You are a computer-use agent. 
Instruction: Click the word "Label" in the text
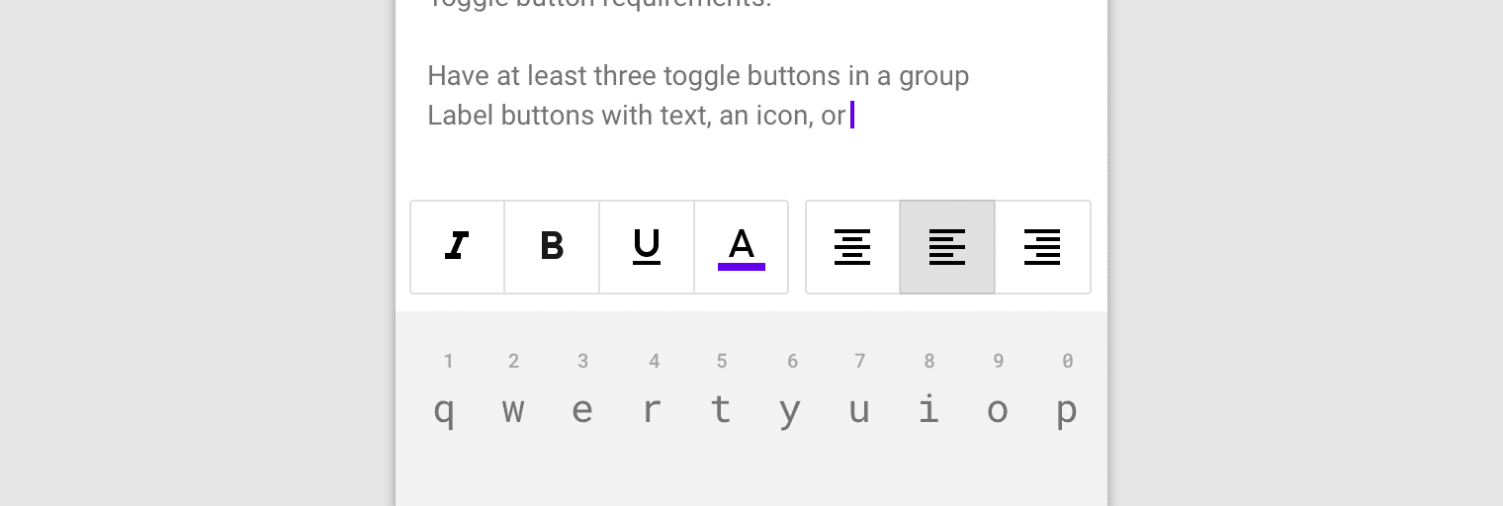(460, 116)
